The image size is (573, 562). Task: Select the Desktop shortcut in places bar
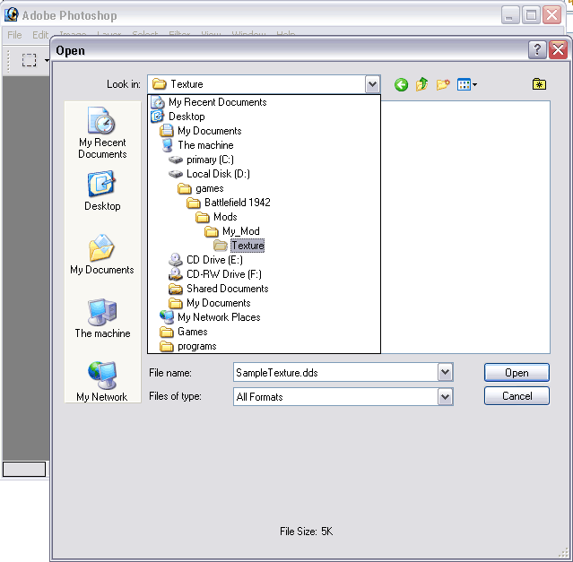[x=102, y=191]
